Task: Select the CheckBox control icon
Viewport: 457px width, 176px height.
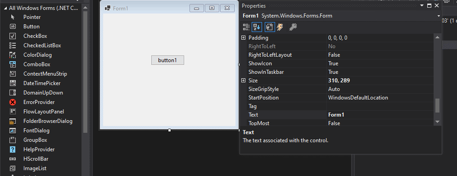Action: pyautogui.click(x=13, y=36)
